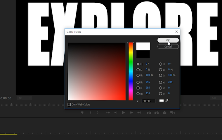Enable Only Web Colors checkbox

coord(69,105)
